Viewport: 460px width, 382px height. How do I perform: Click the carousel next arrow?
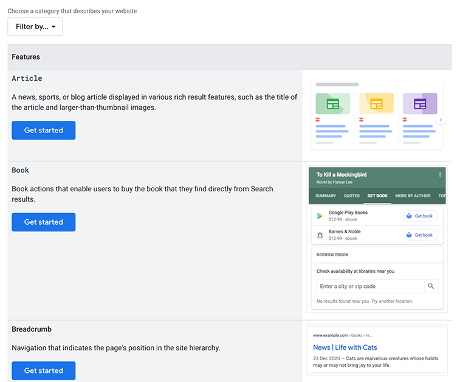[441, 120]
